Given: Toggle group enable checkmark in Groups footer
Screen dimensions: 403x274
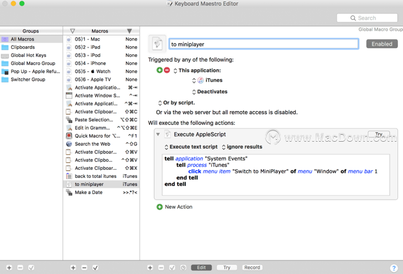Looking at the screenshot, I should (31, 268).
